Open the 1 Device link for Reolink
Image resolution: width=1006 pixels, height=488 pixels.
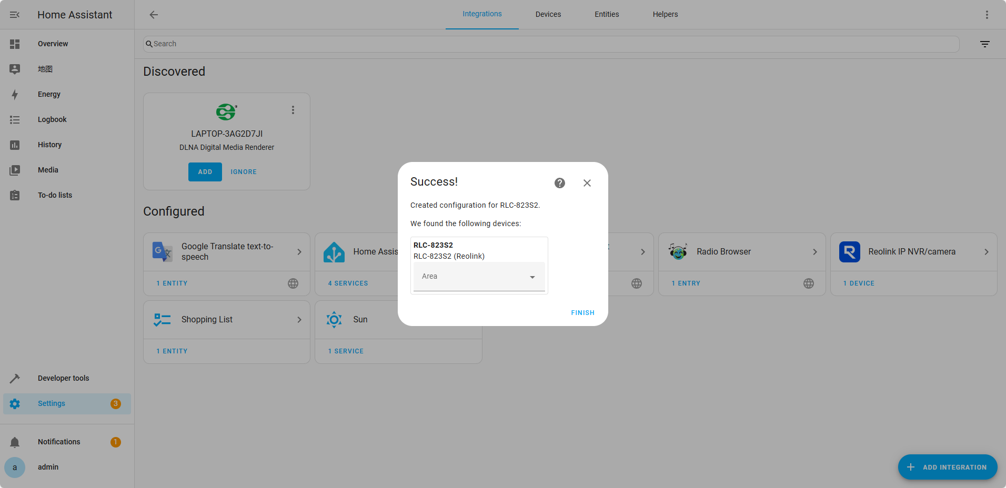point(859,283)
